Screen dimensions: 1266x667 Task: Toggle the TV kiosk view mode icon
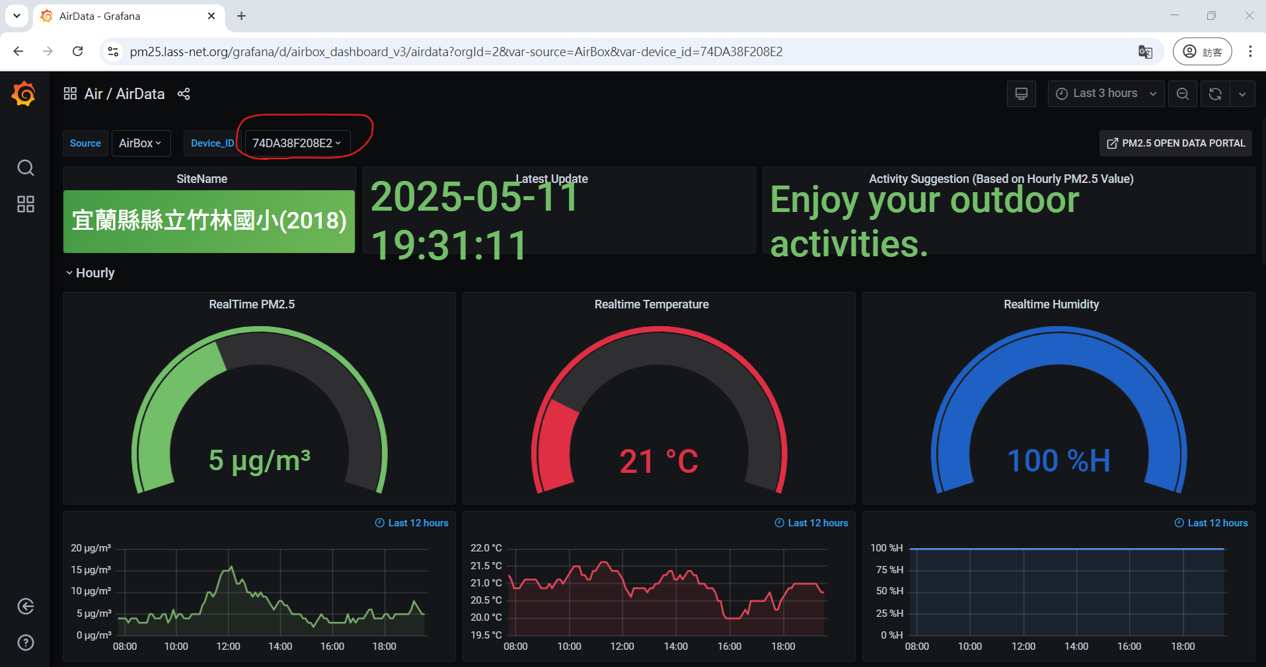pos(1021,94)
